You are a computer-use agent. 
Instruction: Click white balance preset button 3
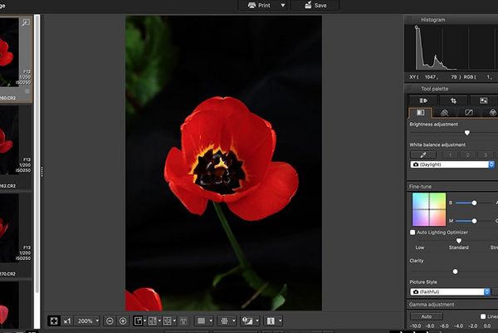[x=486, y=154]
